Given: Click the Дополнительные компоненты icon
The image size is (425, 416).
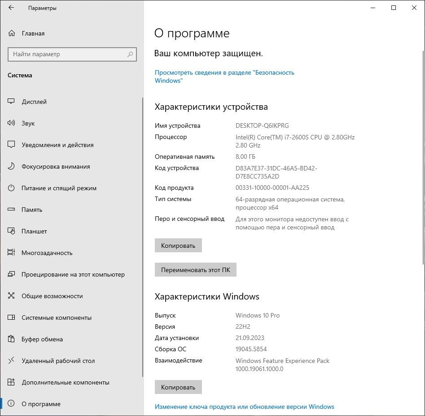Looking at the screenshot, I should point(11,382).
